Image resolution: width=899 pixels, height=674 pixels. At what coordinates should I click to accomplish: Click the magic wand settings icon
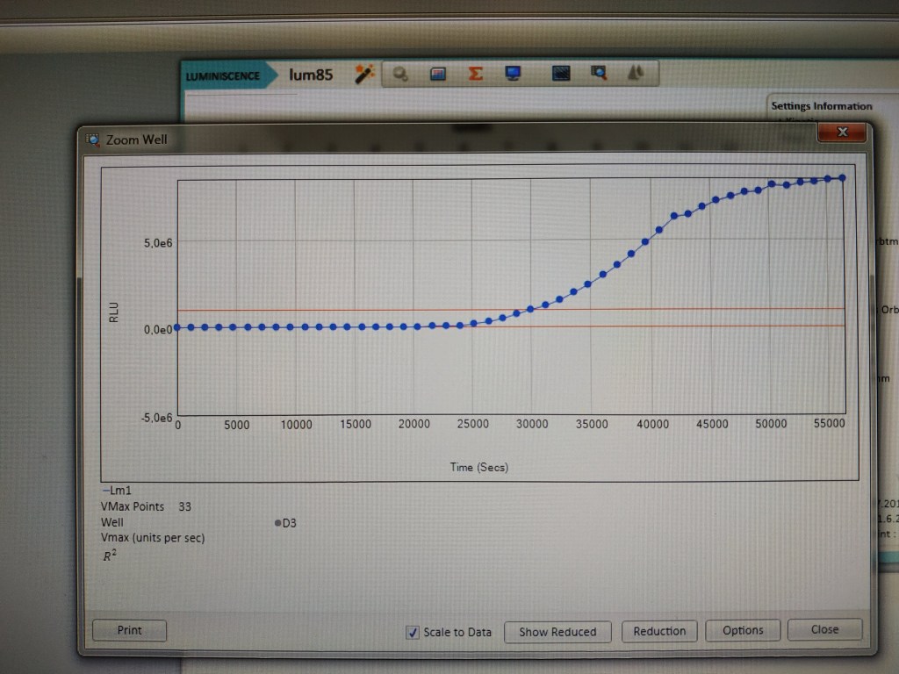point(364,75)
